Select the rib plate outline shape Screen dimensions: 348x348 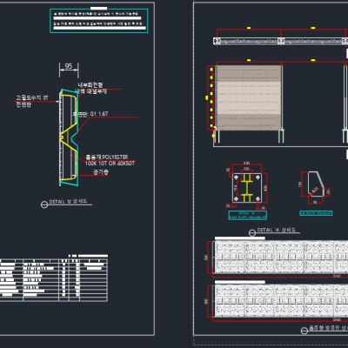316,184
